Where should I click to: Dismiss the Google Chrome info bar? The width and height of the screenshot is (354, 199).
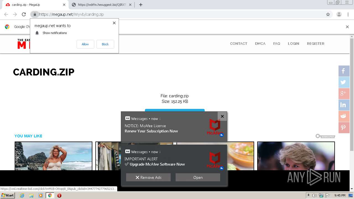point(347,27)
